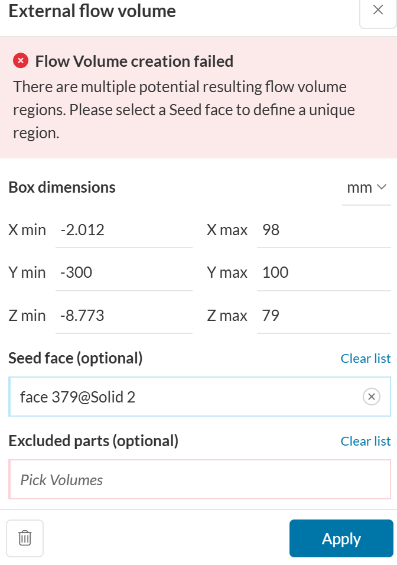Close the External flow volume panel
The width and height of the screenshot is (397, 565).
(x=378, y=10)
